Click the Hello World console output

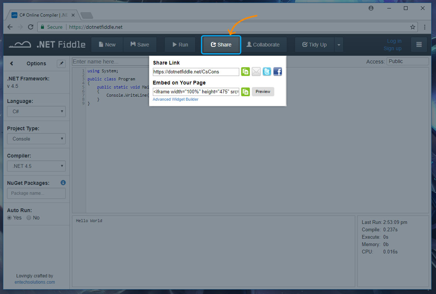(x=89, y=221)
